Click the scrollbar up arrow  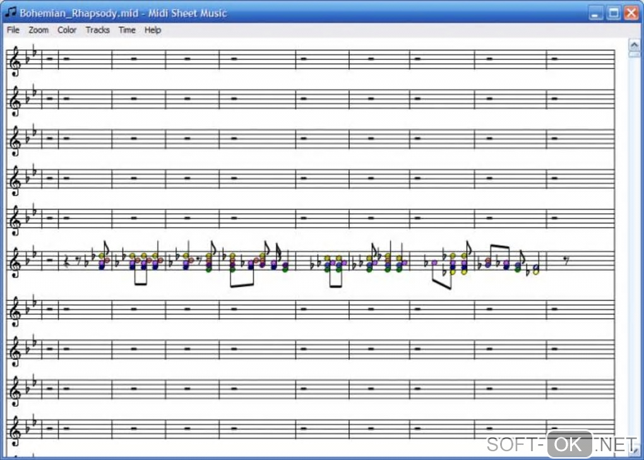pyautogui.click(x=634, y=44)
